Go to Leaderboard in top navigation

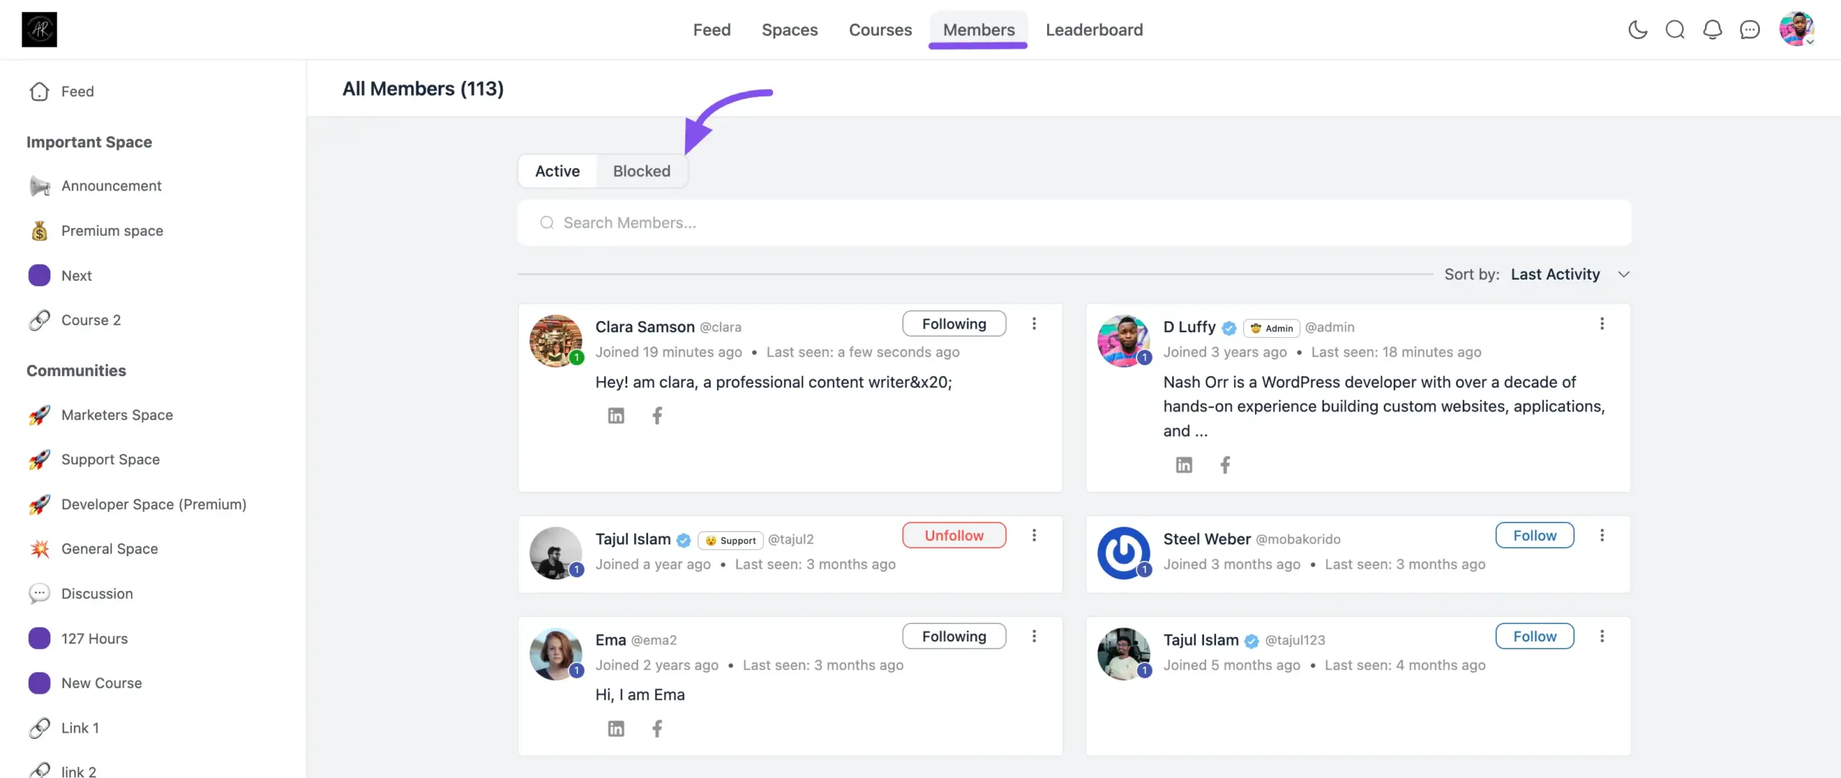1093,29
